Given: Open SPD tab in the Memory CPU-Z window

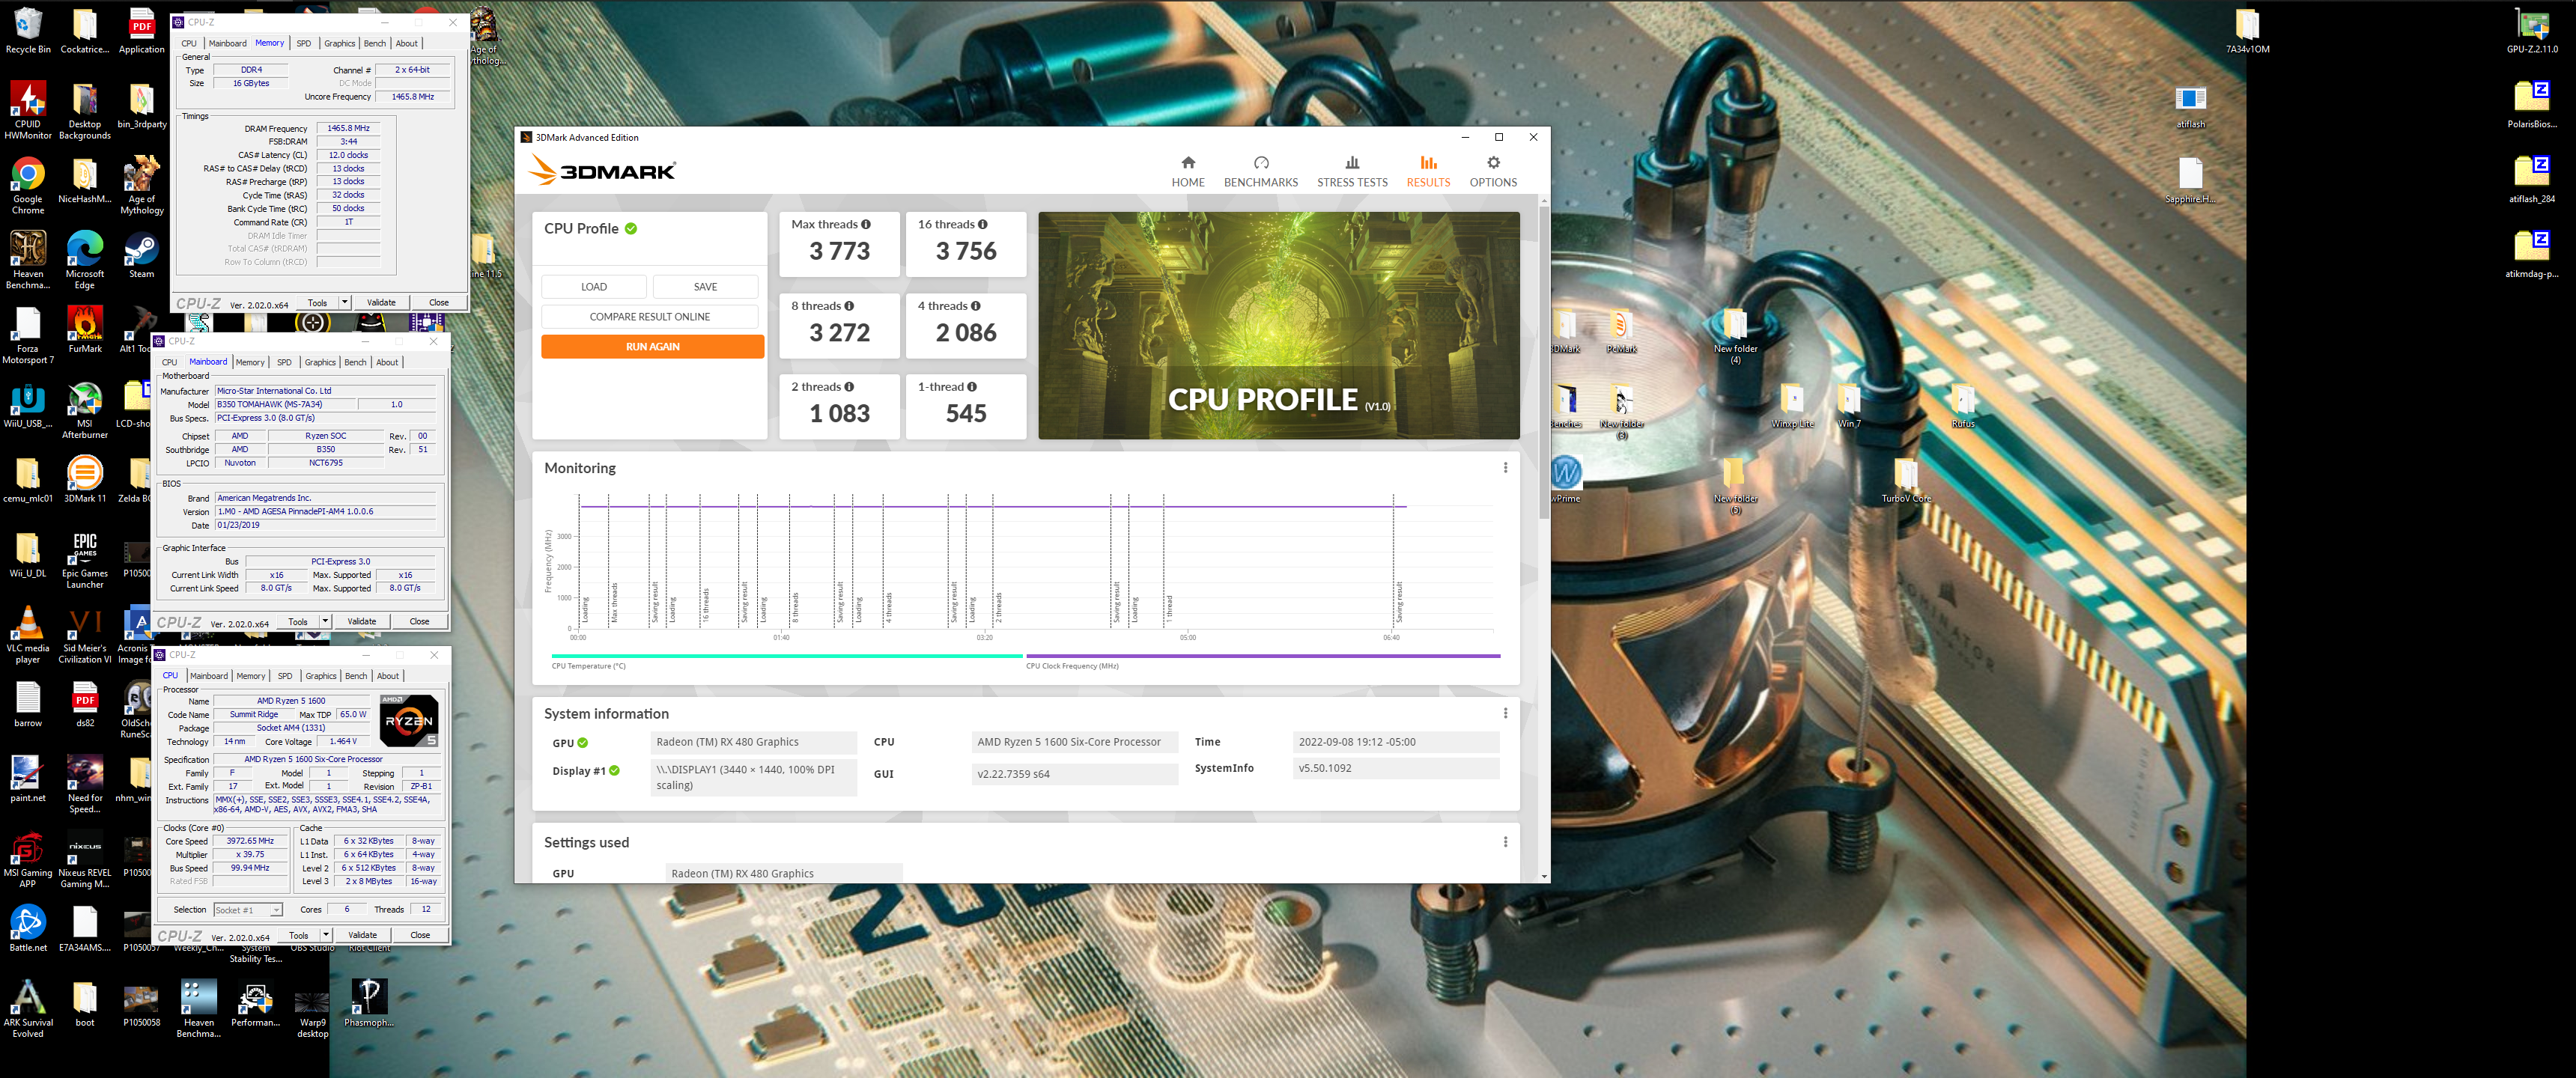Looking at the screenshot, I should 303,43.
